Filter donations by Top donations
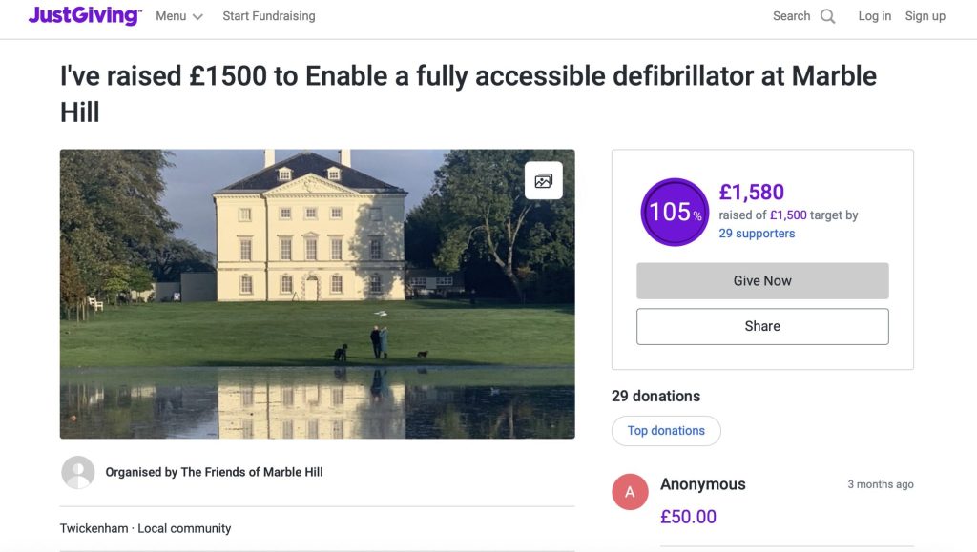This screenshot has height=552, width=977. tap(666, 431)
